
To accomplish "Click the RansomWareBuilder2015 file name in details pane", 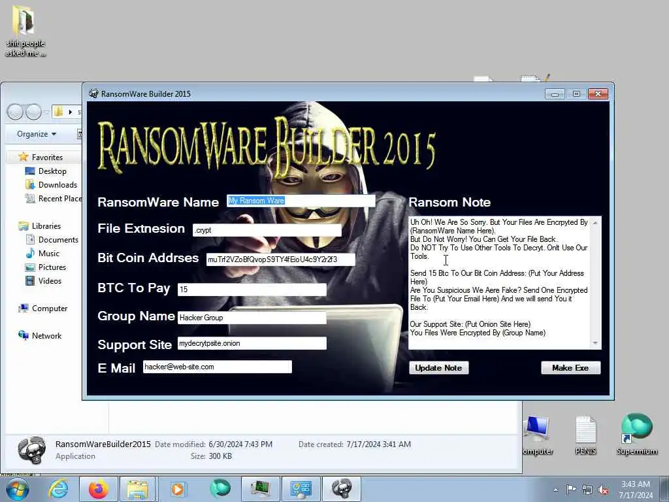I will (103, 444).
